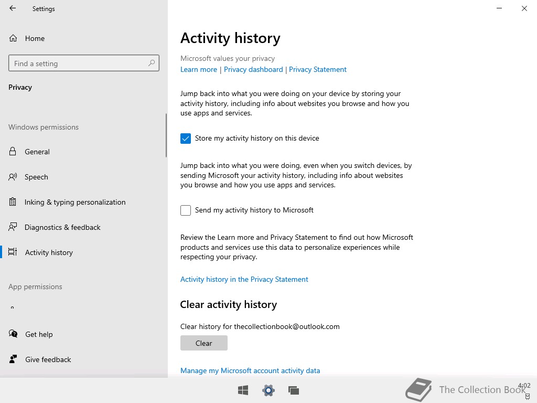This screenshot has width=537, height=403.
Task: Click the Windows permissions heading
Action: [x=44, y=127]
